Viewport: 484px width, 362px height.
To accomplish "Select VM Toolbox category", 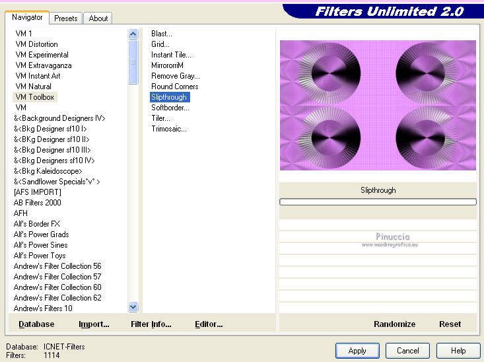I will pyautogui.click(x=35, y=97).
